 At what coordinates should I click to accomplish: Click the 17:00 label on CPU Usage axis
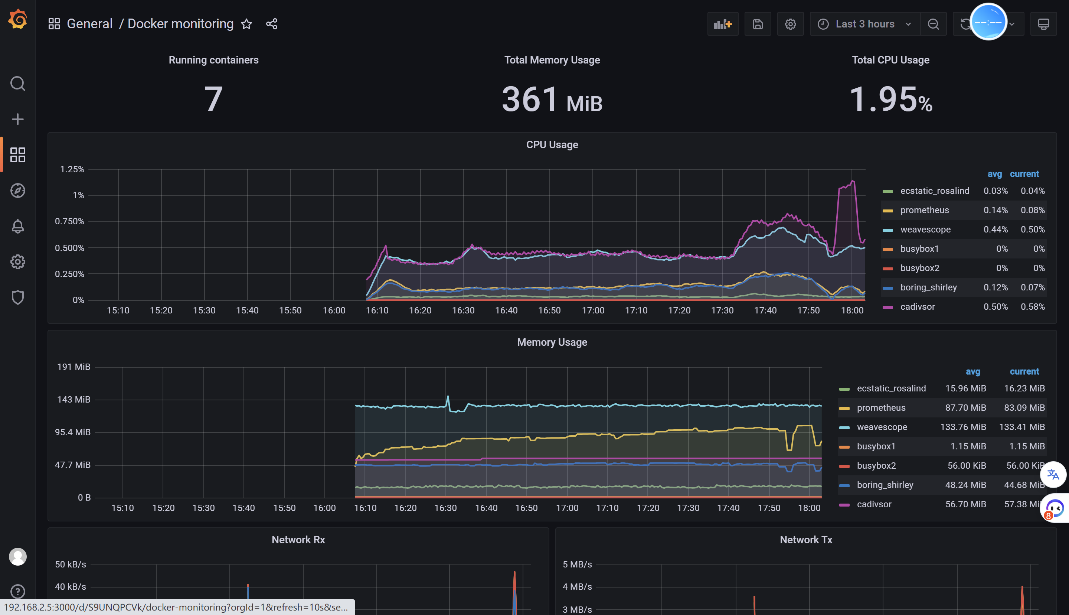593,310
